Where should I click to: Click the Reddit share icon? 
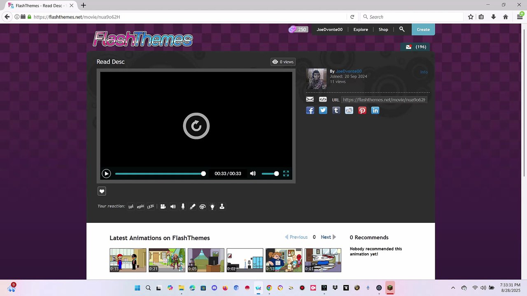click(349, 111)
